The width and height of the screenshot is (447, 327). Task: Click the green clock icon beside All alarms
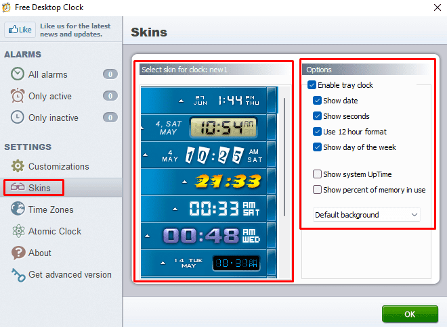click(18, 74)
